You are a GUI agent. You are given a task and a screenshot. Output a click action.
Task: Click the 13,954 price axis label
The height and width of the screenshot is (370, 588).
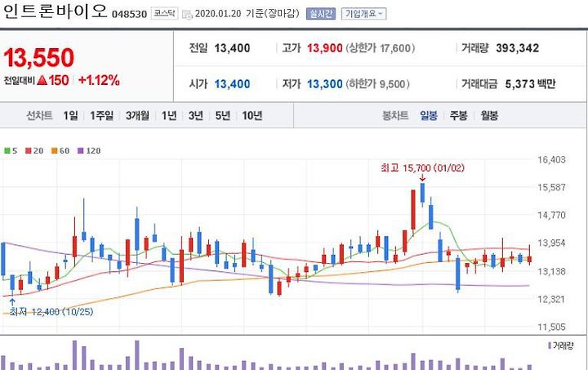click(551, 243)
